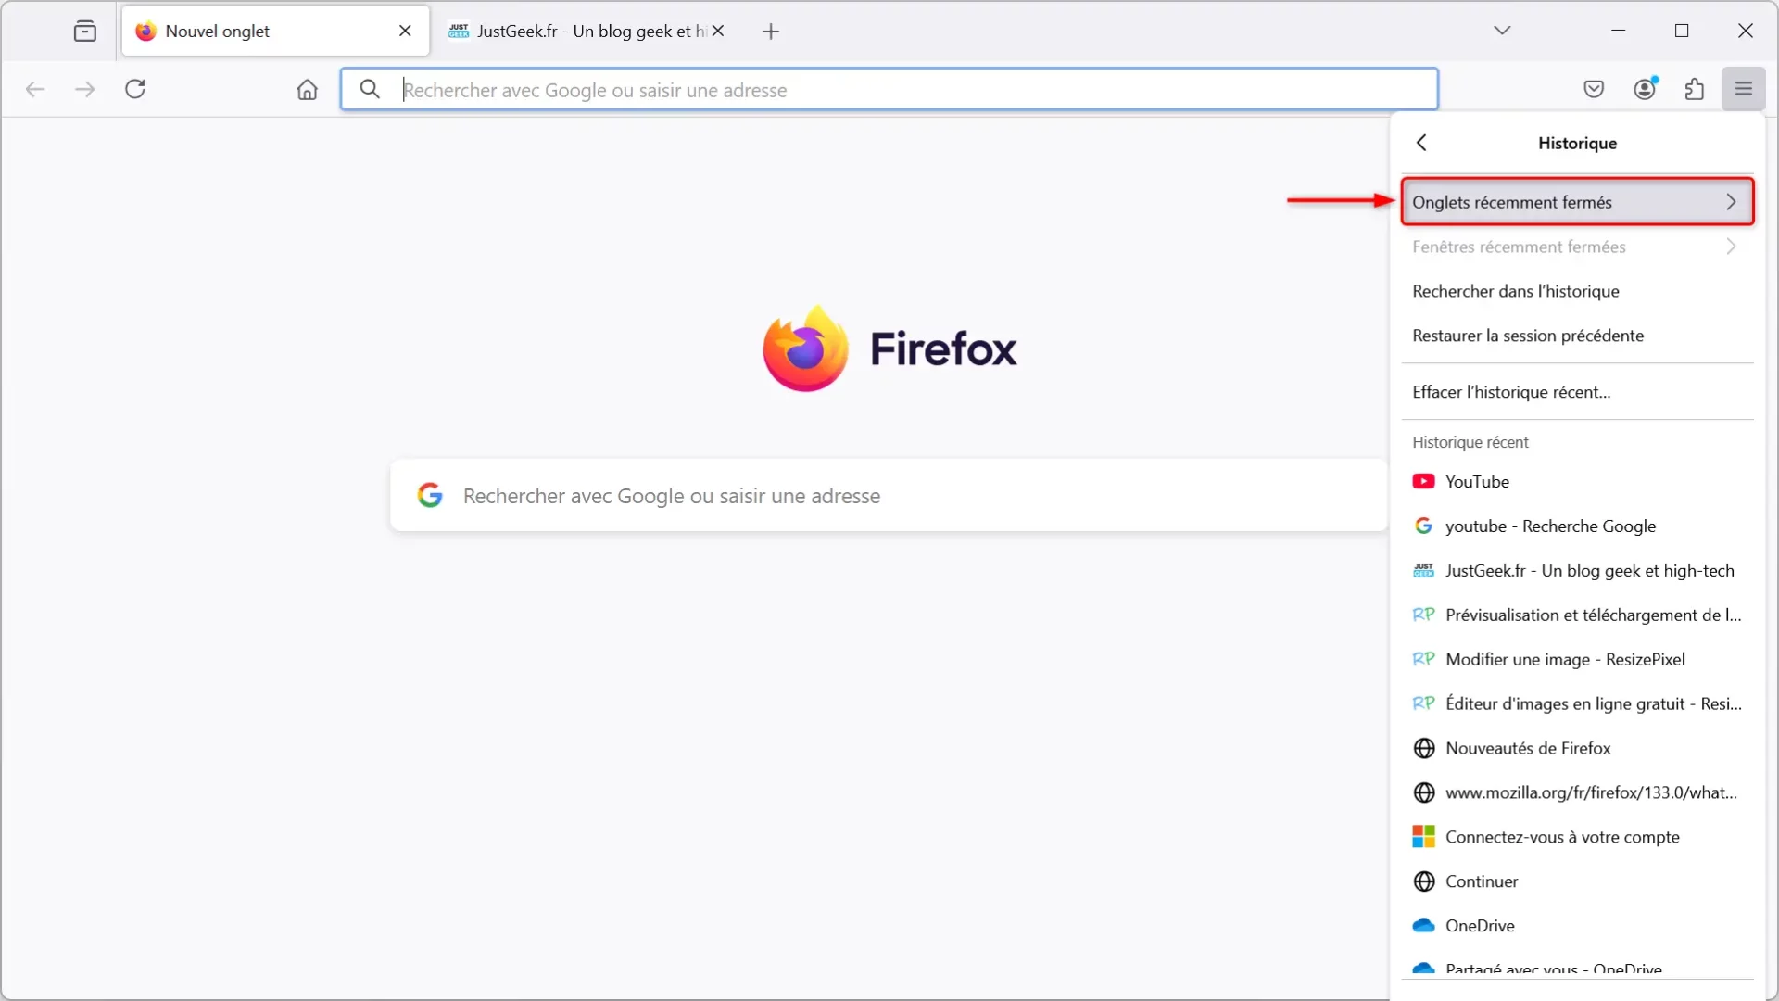Open youtube - Recherche Google entry
1779x1001 pixels.
pyautogui.click(x=1577, y=526)
